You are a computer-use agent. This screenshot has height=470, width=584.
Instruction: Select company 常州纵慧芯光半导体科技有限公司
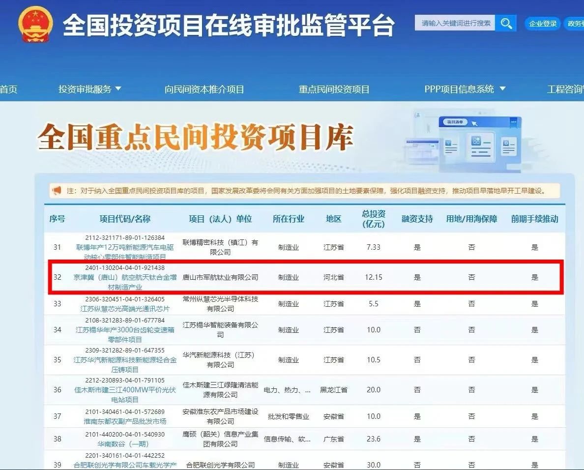(221, 303)
